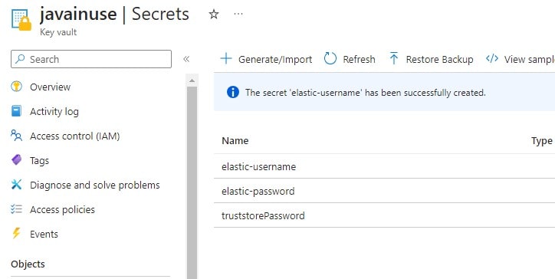This screenshot has width=555, height=279.
Task: Open the more options ellipsis menu
Action: point(238,14)
